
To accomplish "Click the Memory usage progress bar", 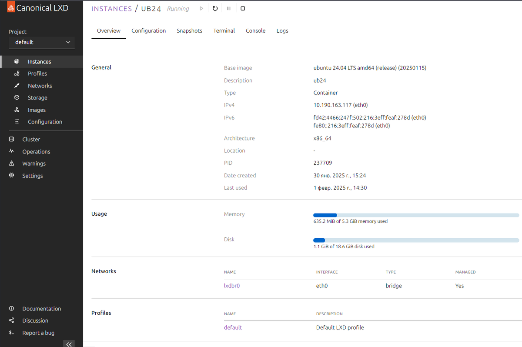I will coord(416,215).
